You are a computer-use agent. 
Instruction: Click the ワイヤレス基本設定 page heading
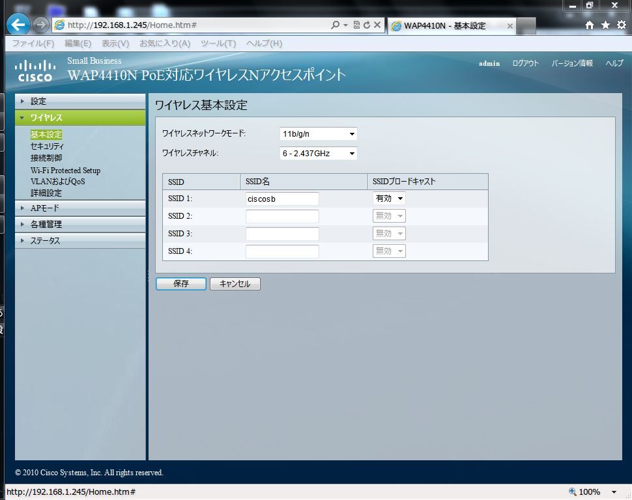201,105
